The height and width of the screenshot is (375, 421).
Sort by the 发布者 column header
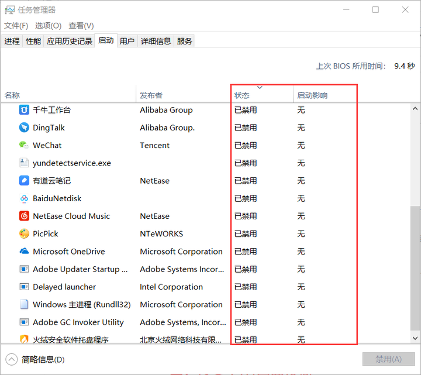pos(184,95)
